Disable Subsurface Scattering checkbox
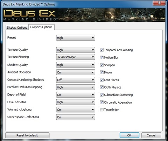This screenshot has height=141, width=168. click(101, 95)
